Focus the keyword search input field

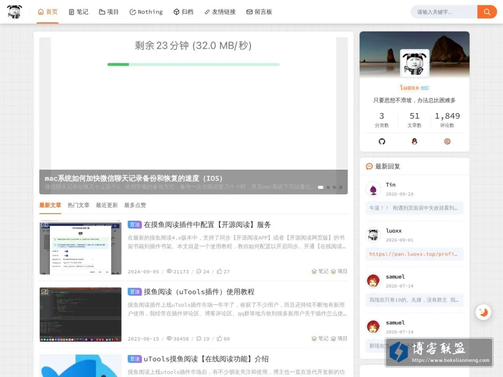pyautogui.click(x=444, y=12)
